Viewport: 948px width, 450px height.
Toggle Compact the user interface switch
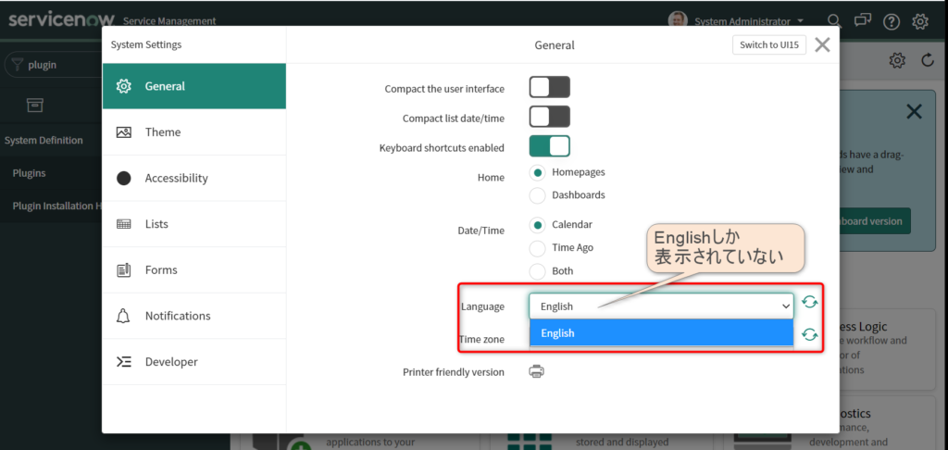tap(550, 87)
